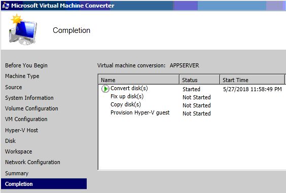Click the green play icon beside Convert disk(s)

click(x=105, y=89)
